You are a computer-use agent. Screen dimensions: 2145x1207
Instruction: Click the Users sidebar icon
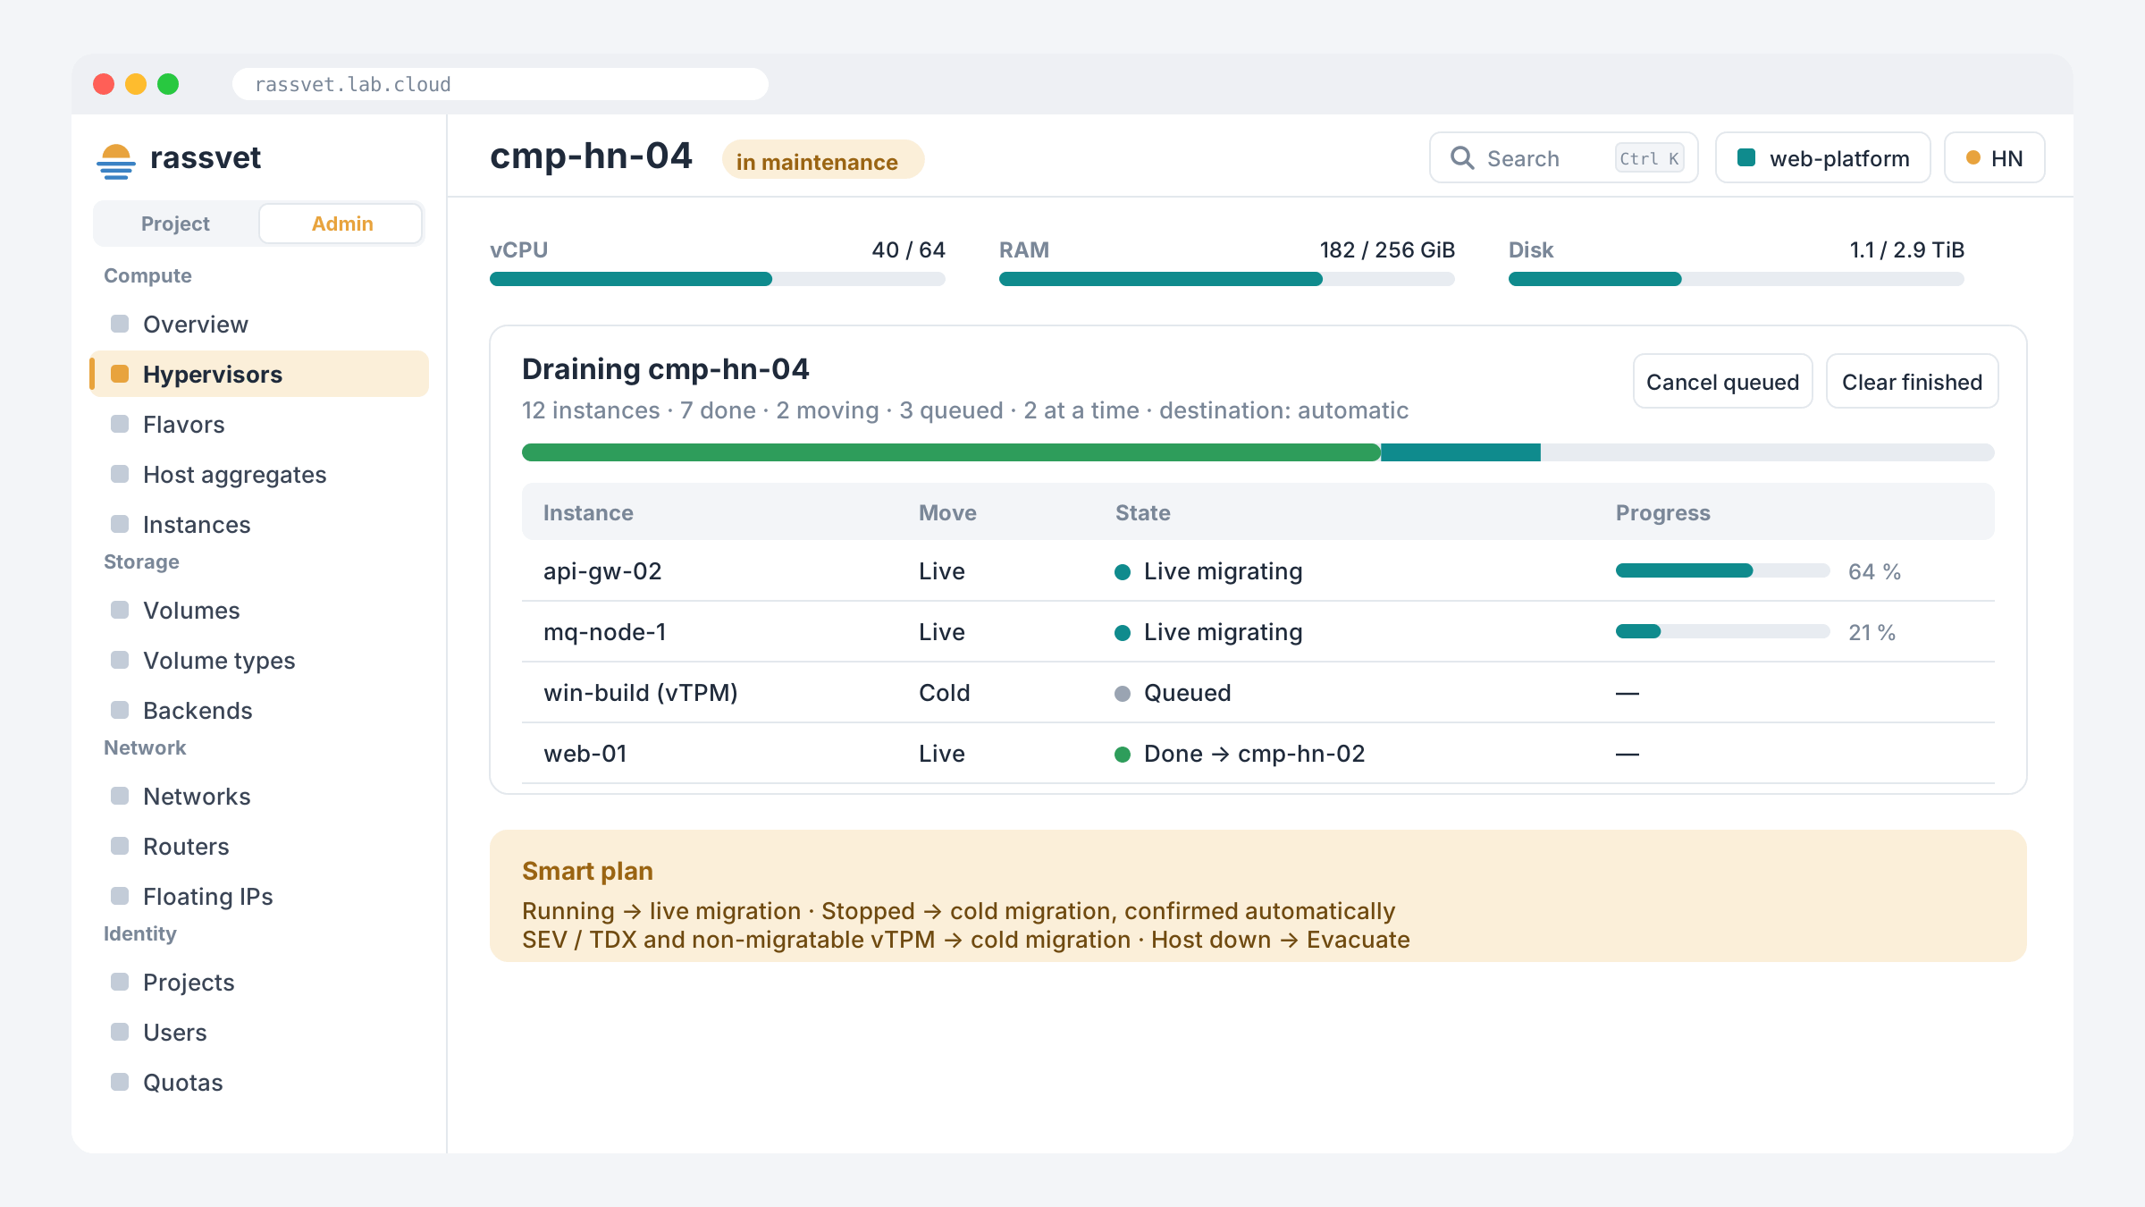120,1032
